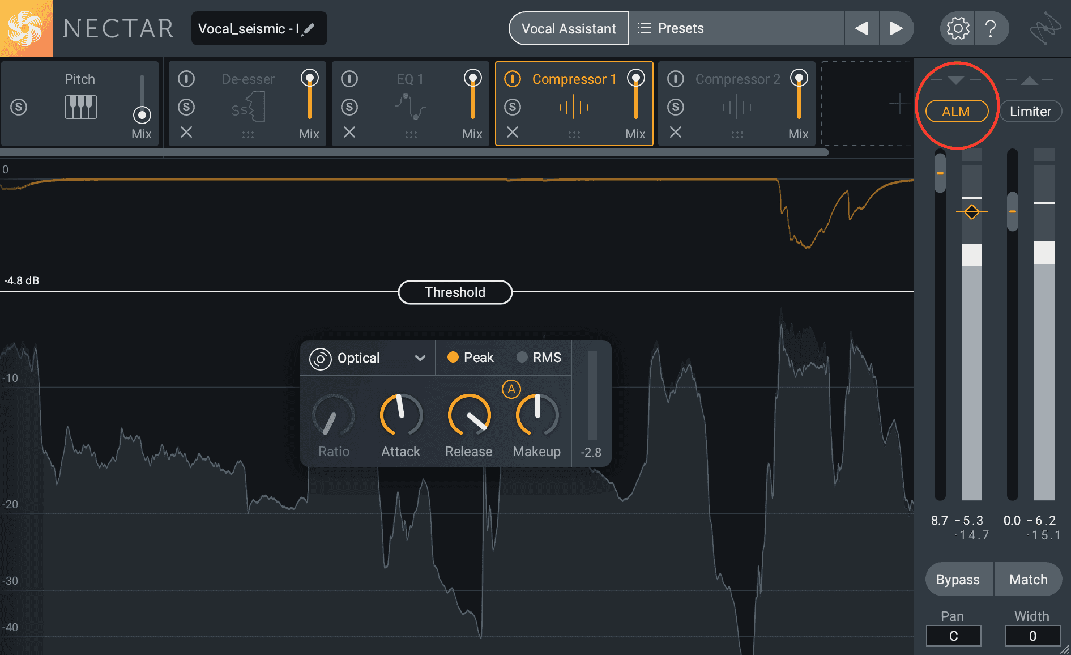Viewport: 1071px width, 655px height.
Task: Select RMS detection mode
Action: (539, 358)
